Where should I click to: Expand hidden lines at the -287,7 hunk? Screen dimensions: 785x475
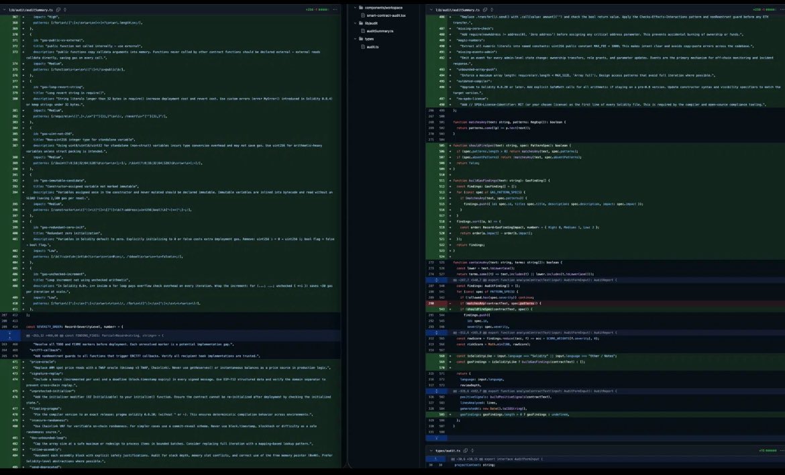(x=436, y=280)
